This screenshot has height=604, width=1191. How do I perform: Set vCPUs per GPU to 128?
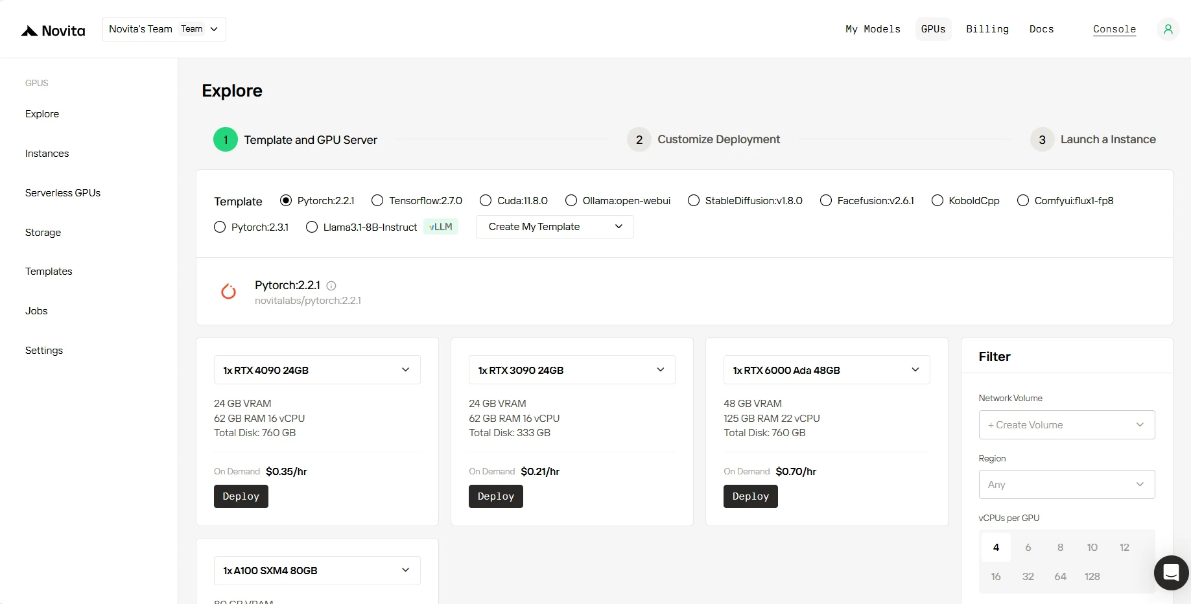[1092, 577]
